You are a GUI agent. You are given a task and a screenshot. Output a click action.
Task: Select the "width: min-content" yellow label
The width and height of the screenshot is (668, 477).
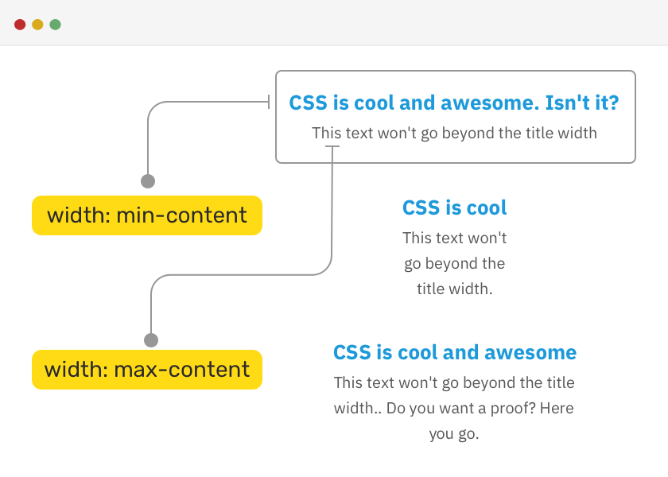147,215
